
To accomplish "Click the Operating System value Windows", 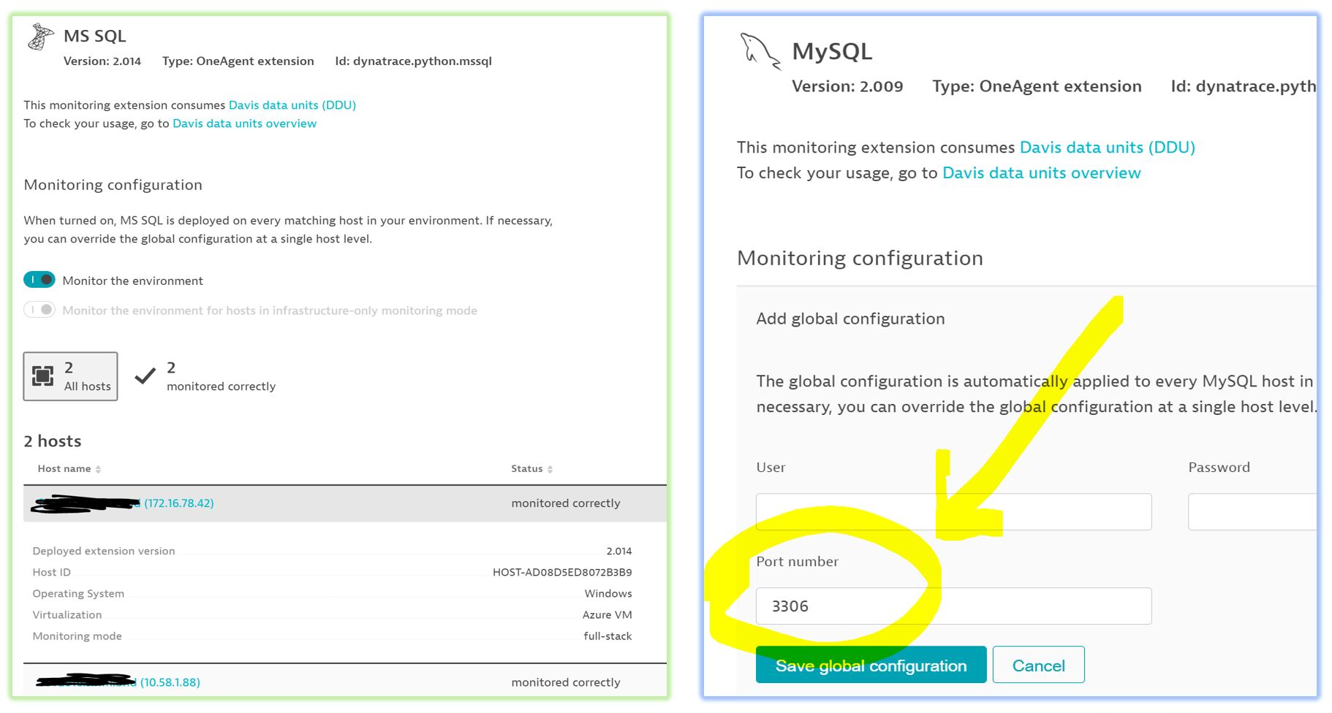I will point(608,594).
